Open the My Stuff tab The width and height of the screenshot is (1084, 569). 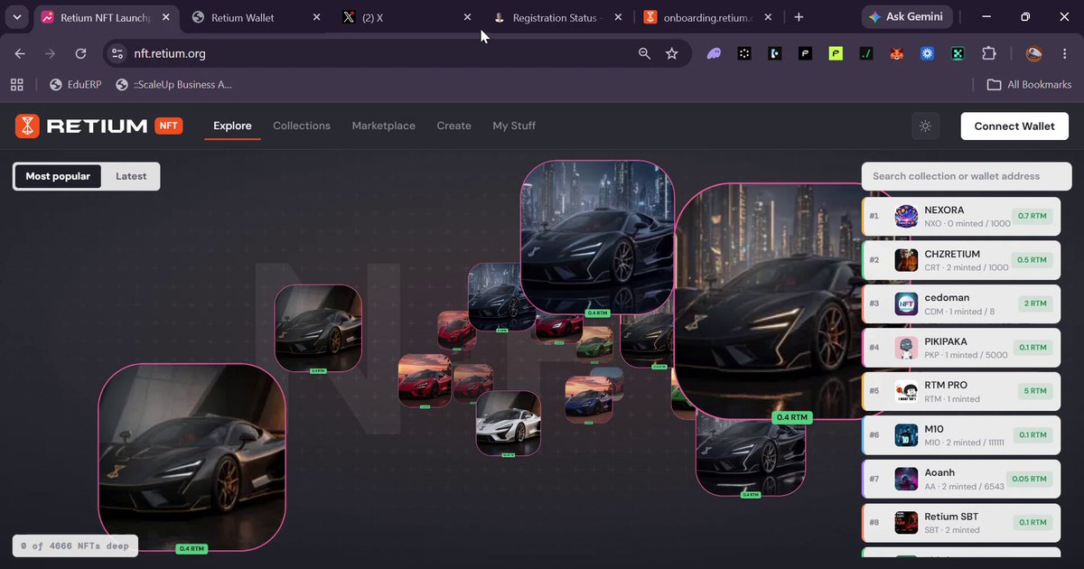(514, 126)
